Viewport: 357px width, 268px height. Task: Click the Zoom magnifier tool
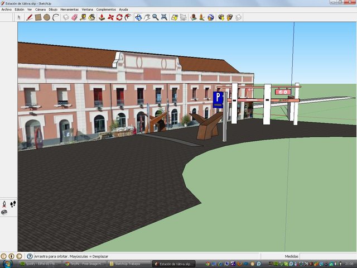point(156,17)
